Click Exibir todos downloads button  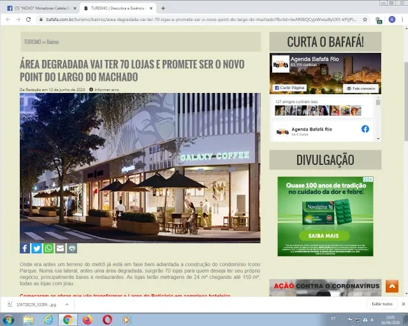click(x=382, y=304)
